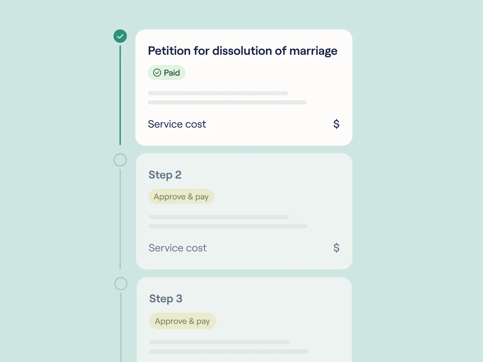Select the Step 3 heading
This screenshot has width=483, height=362.
(166, 299)
